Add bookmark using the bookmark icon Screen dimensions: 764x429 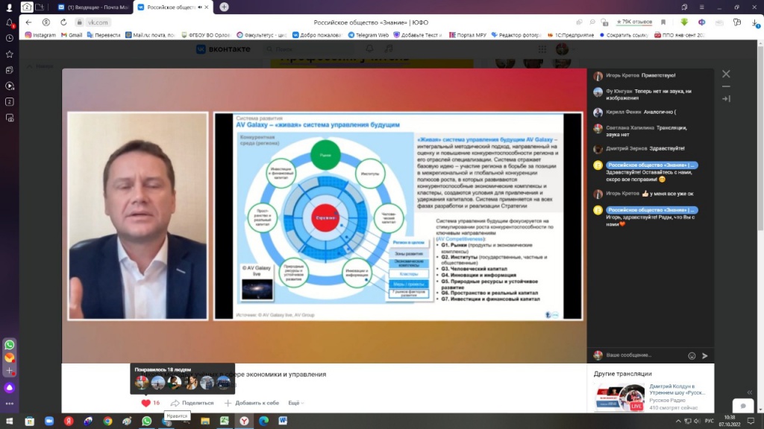(663, 22)
